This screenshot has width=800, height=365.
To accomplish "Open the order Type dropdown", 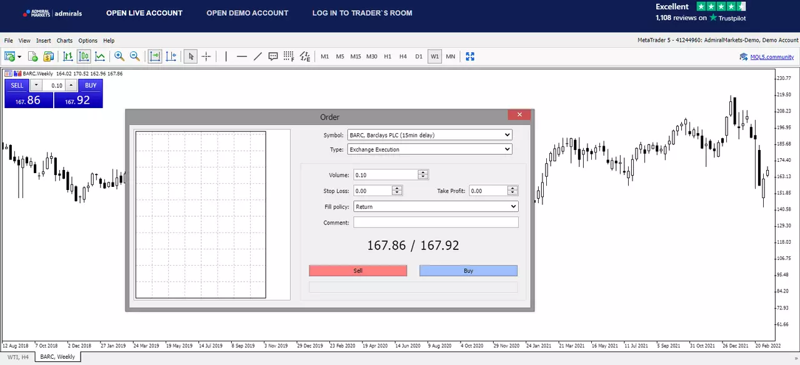I will pos(430,149).
